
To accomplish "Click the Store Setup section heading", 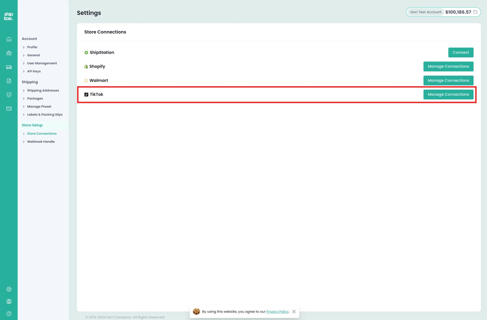I will click(32, 125).
